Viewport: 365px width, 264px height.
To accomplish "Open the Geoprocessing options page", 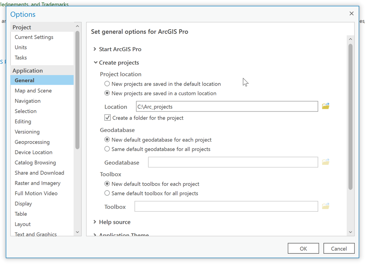I will [32, 142].
